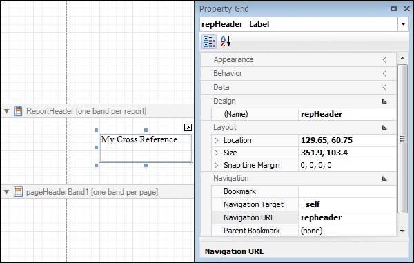Click the pageHeaderBand1 band icon

[x=18, y=192]
